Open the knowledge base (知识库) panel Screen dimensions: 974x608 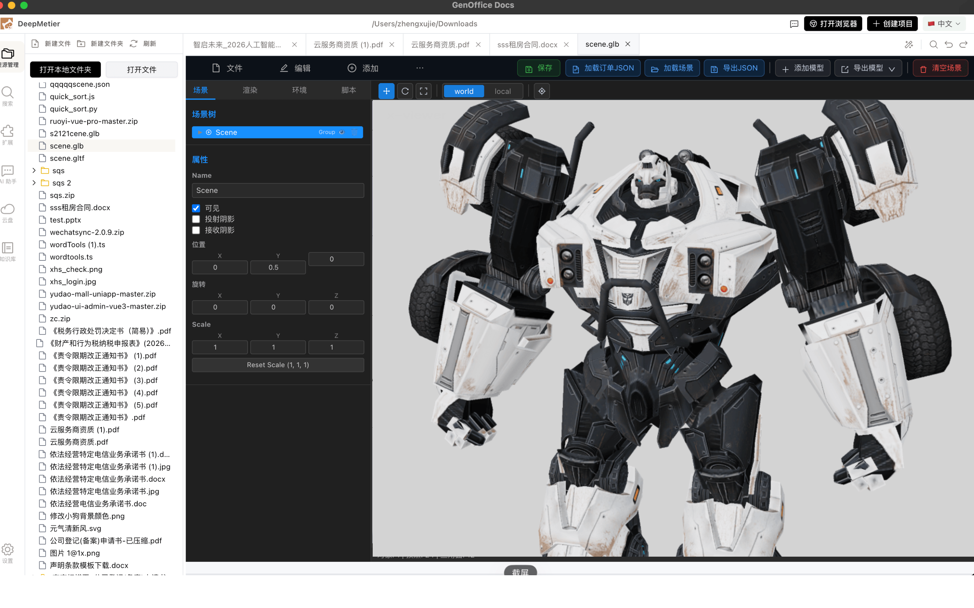pyautogui.click(x=8, y=252)
